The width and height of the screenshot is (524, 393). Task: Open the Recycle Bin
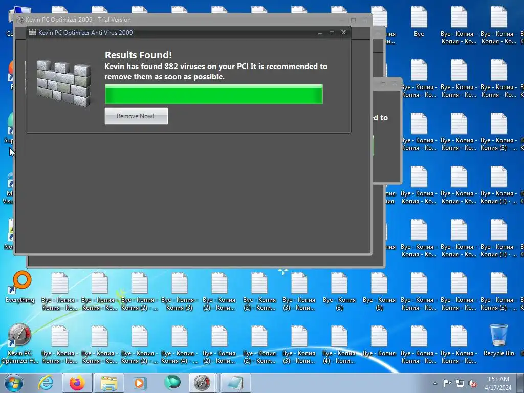[498, 340]
